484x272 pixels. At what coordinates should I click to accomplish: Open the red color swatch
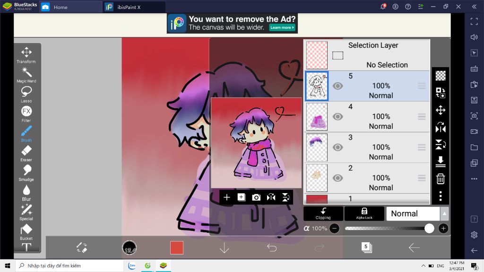(x=177, y=247)
